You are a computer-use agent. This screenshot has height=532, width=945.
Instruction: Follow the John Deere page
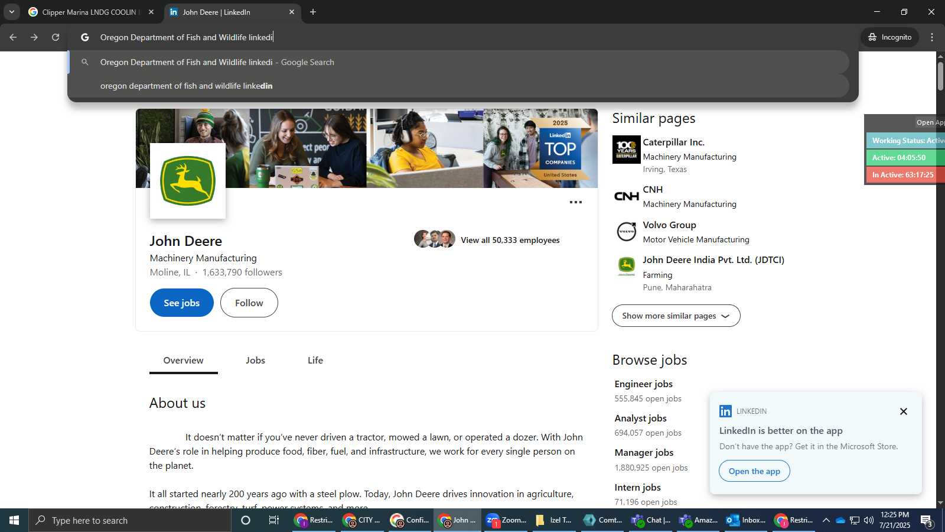(249, 303)
